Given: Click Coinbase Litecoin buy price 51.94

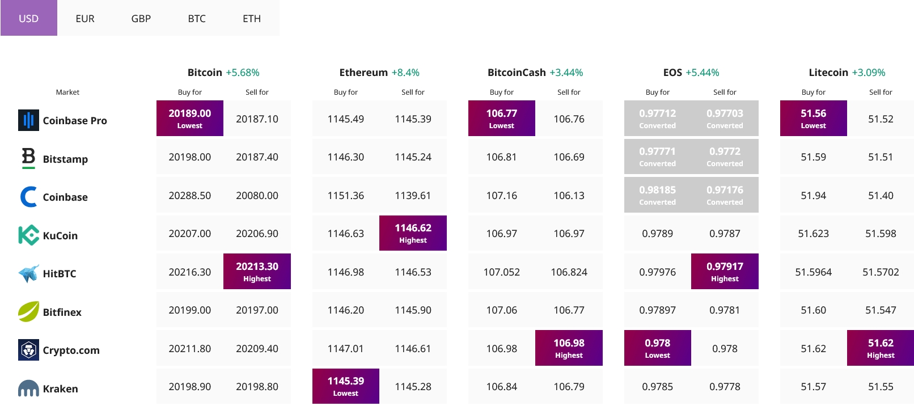Looking at the screenshot, I should 814,196.
